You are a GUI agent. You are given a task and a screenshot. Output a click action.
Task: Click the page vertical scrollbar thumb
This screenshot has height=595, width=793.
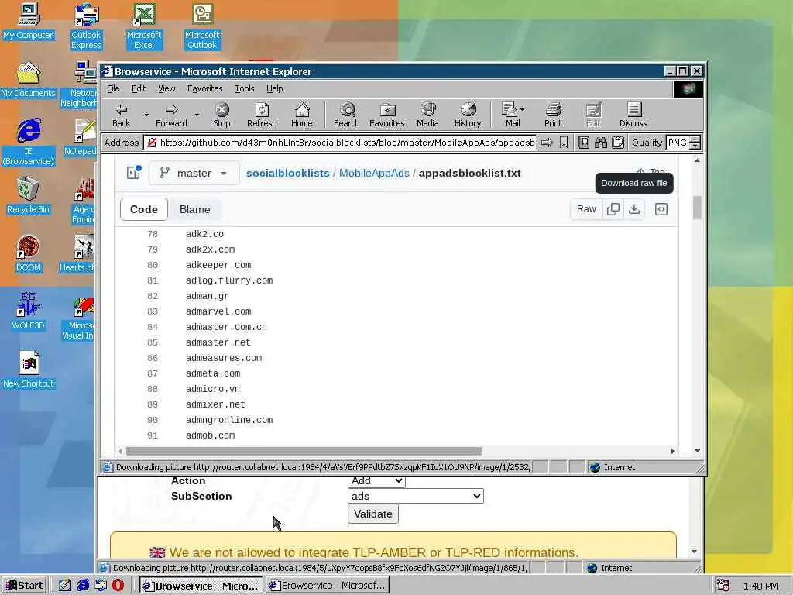coord(698,208)
